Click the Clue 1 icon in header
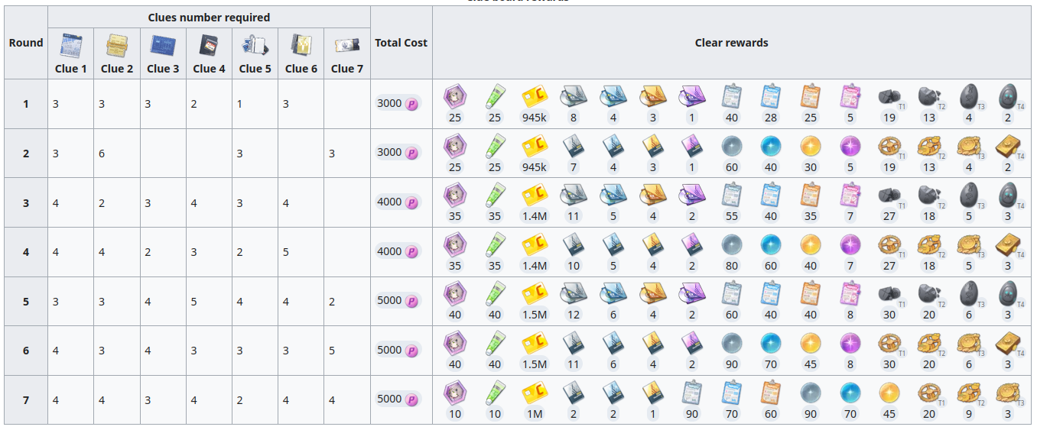The width and height of the screenshot is (1037, 430). (71, 46)
